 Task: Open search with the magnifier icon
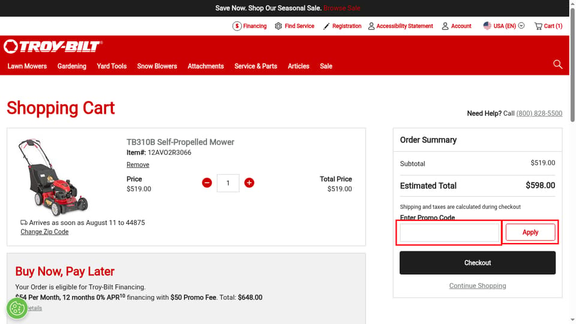[557, 64]
